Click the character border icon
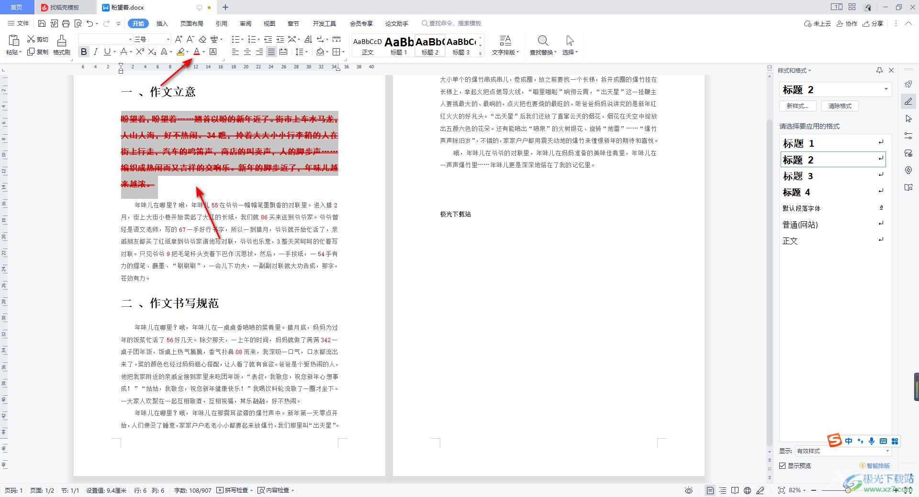 213,52
